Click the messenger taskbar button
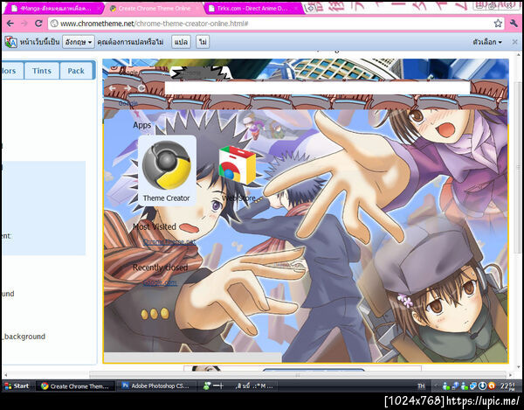Image resolution: width=524 pixels, height=410 pixels. [x=238, y=386]
